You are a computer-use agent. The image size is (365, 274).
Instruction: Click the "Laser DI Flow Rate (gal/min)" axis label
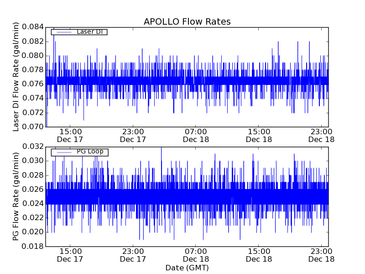[x=16, y=77]
